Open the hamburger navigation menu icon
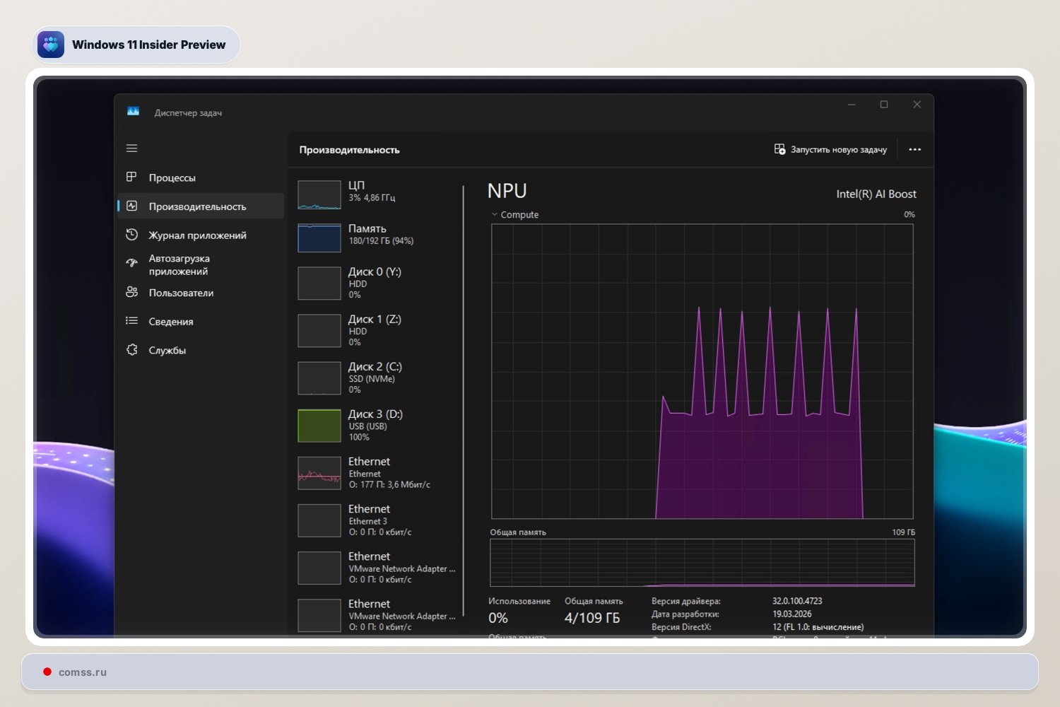Screen dimensions: 1060x707 (131, 148)
